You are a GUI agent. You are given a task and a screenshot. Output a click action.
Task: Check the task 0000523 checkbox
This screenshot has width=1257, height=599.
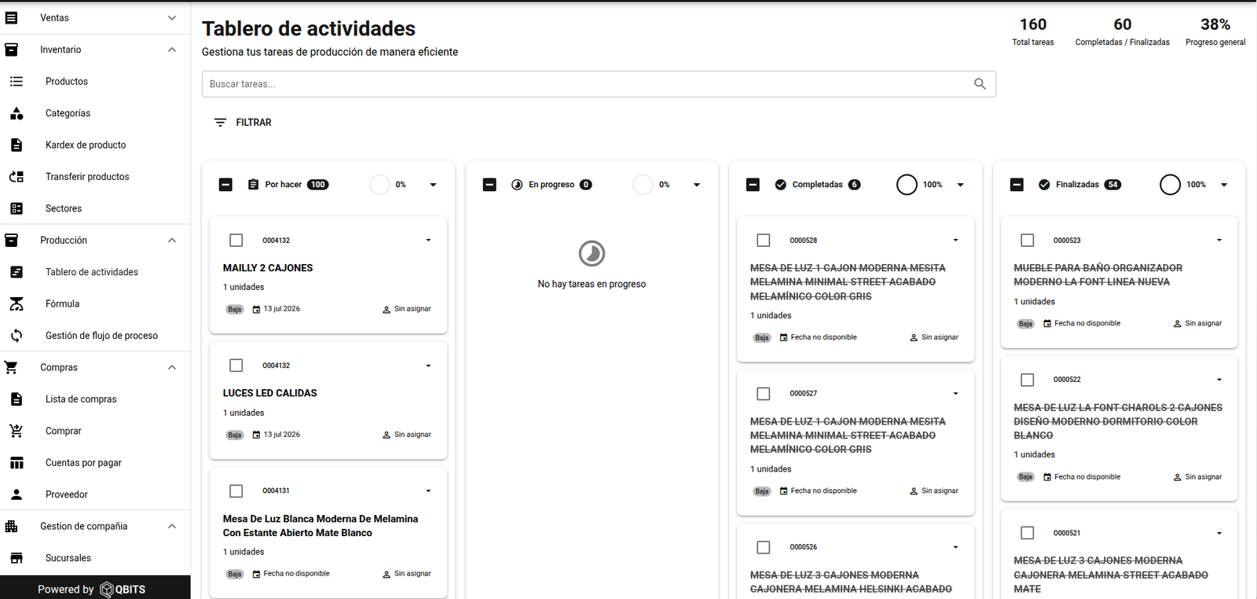[1028, 240]
